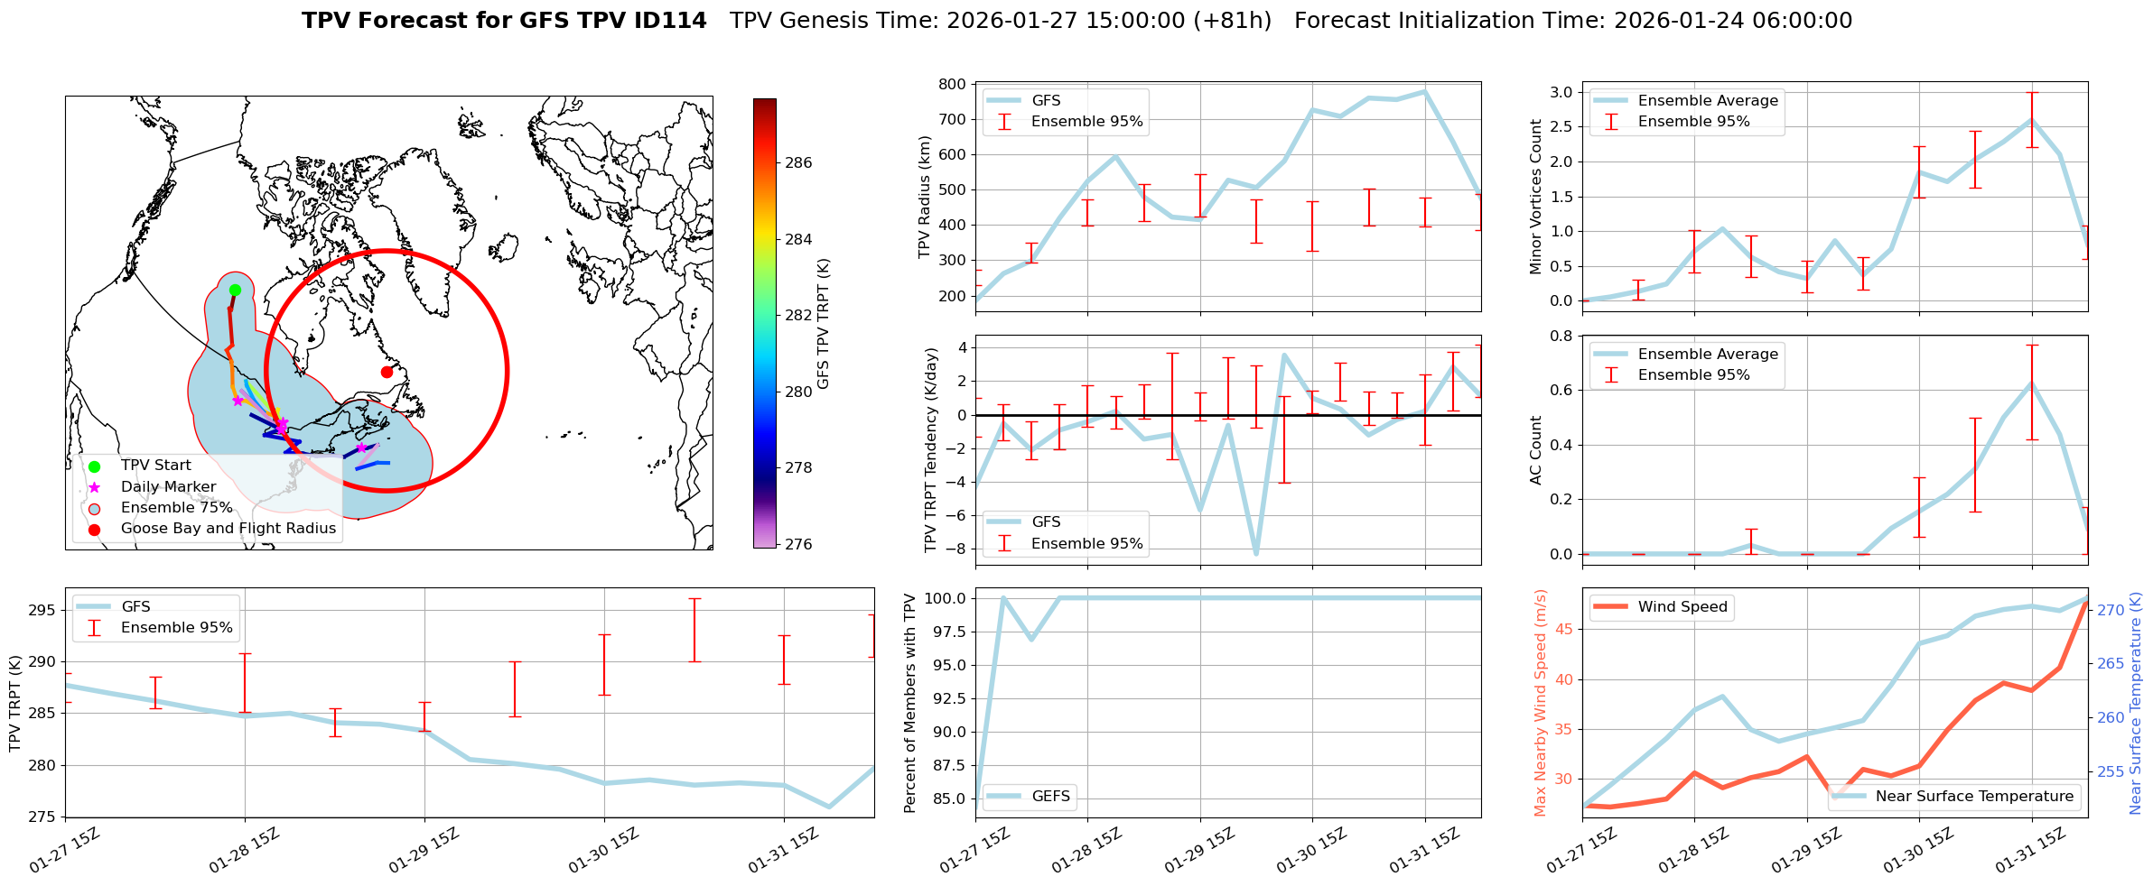Click the 286 tick label on the colorbar
The width and height of the screenshot is (2153, 886).
(798, 163)
